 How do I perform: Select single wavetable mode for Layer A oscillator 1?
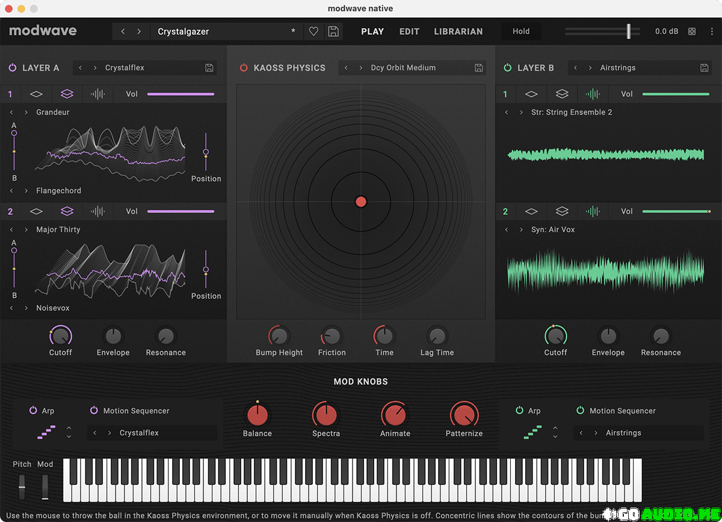point(37,94)
